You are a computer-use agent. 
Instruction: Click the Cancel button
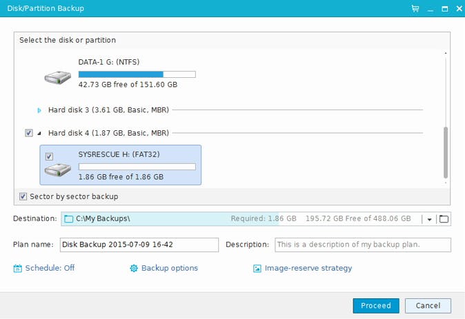428,306
